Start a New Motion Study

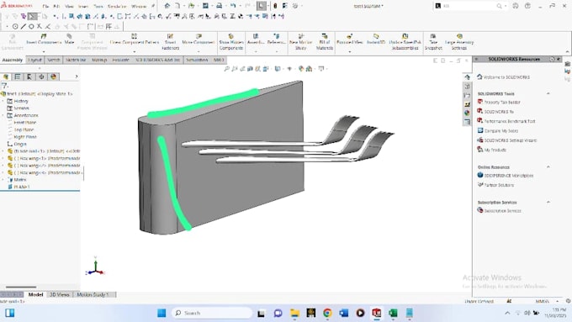tap(300, 42)
